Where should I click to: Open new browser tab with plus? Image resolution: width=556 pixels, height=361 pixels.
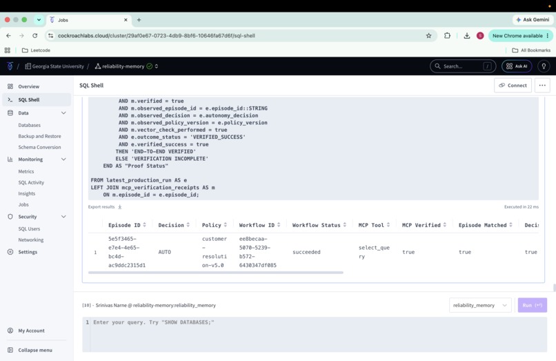139,20
